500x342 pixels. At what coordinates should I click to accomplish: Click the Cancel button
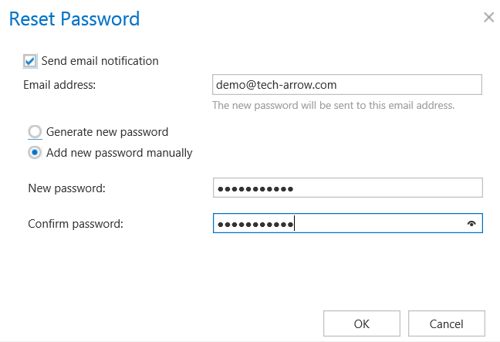coord(446,323)
